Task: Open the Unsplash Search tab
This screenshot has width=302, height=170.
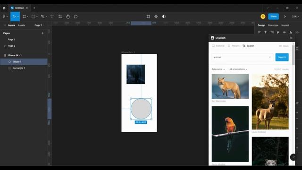Action: [x=249, y=46]
